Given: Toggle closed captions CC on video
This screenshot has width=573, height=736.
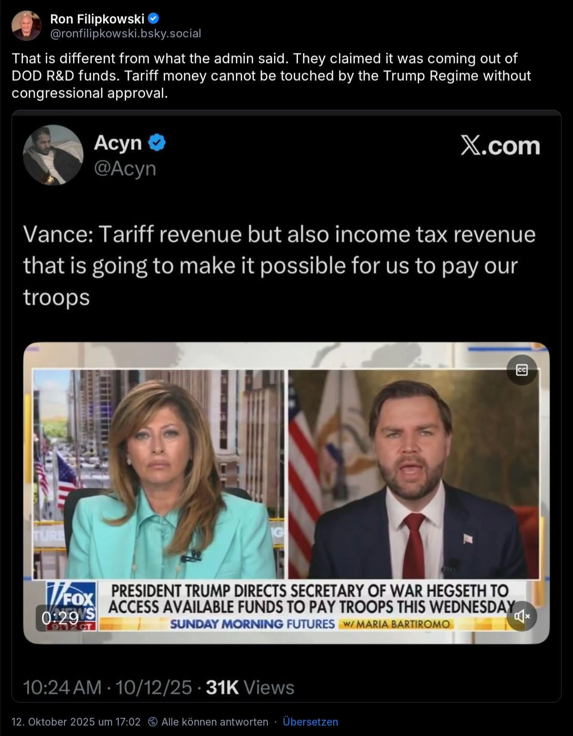Looking at the screenshot, I should pyautogui.click(x=522, y=370).
